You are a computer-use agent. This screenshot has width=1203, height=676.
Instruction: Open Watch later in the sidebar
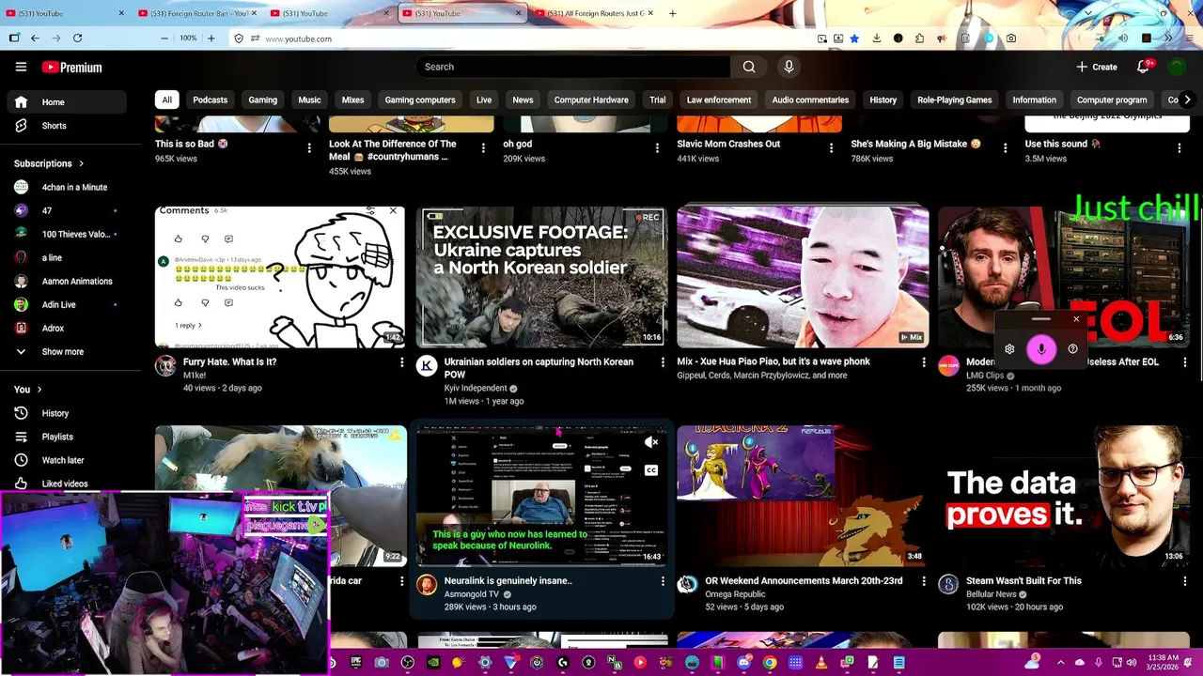coord(66,460)
